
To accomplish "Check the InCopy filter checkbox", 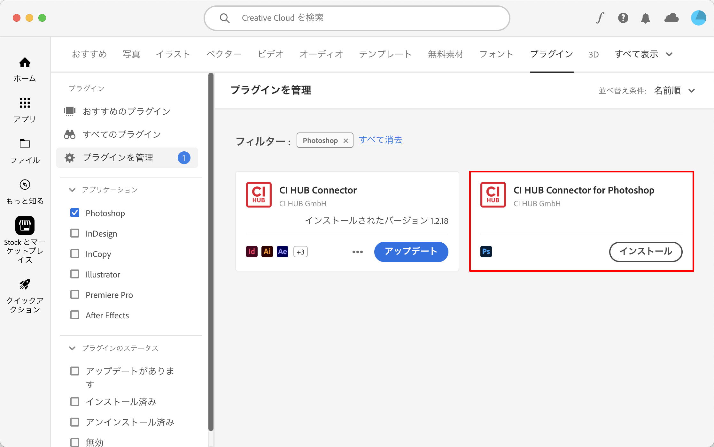I will point(75,254).
